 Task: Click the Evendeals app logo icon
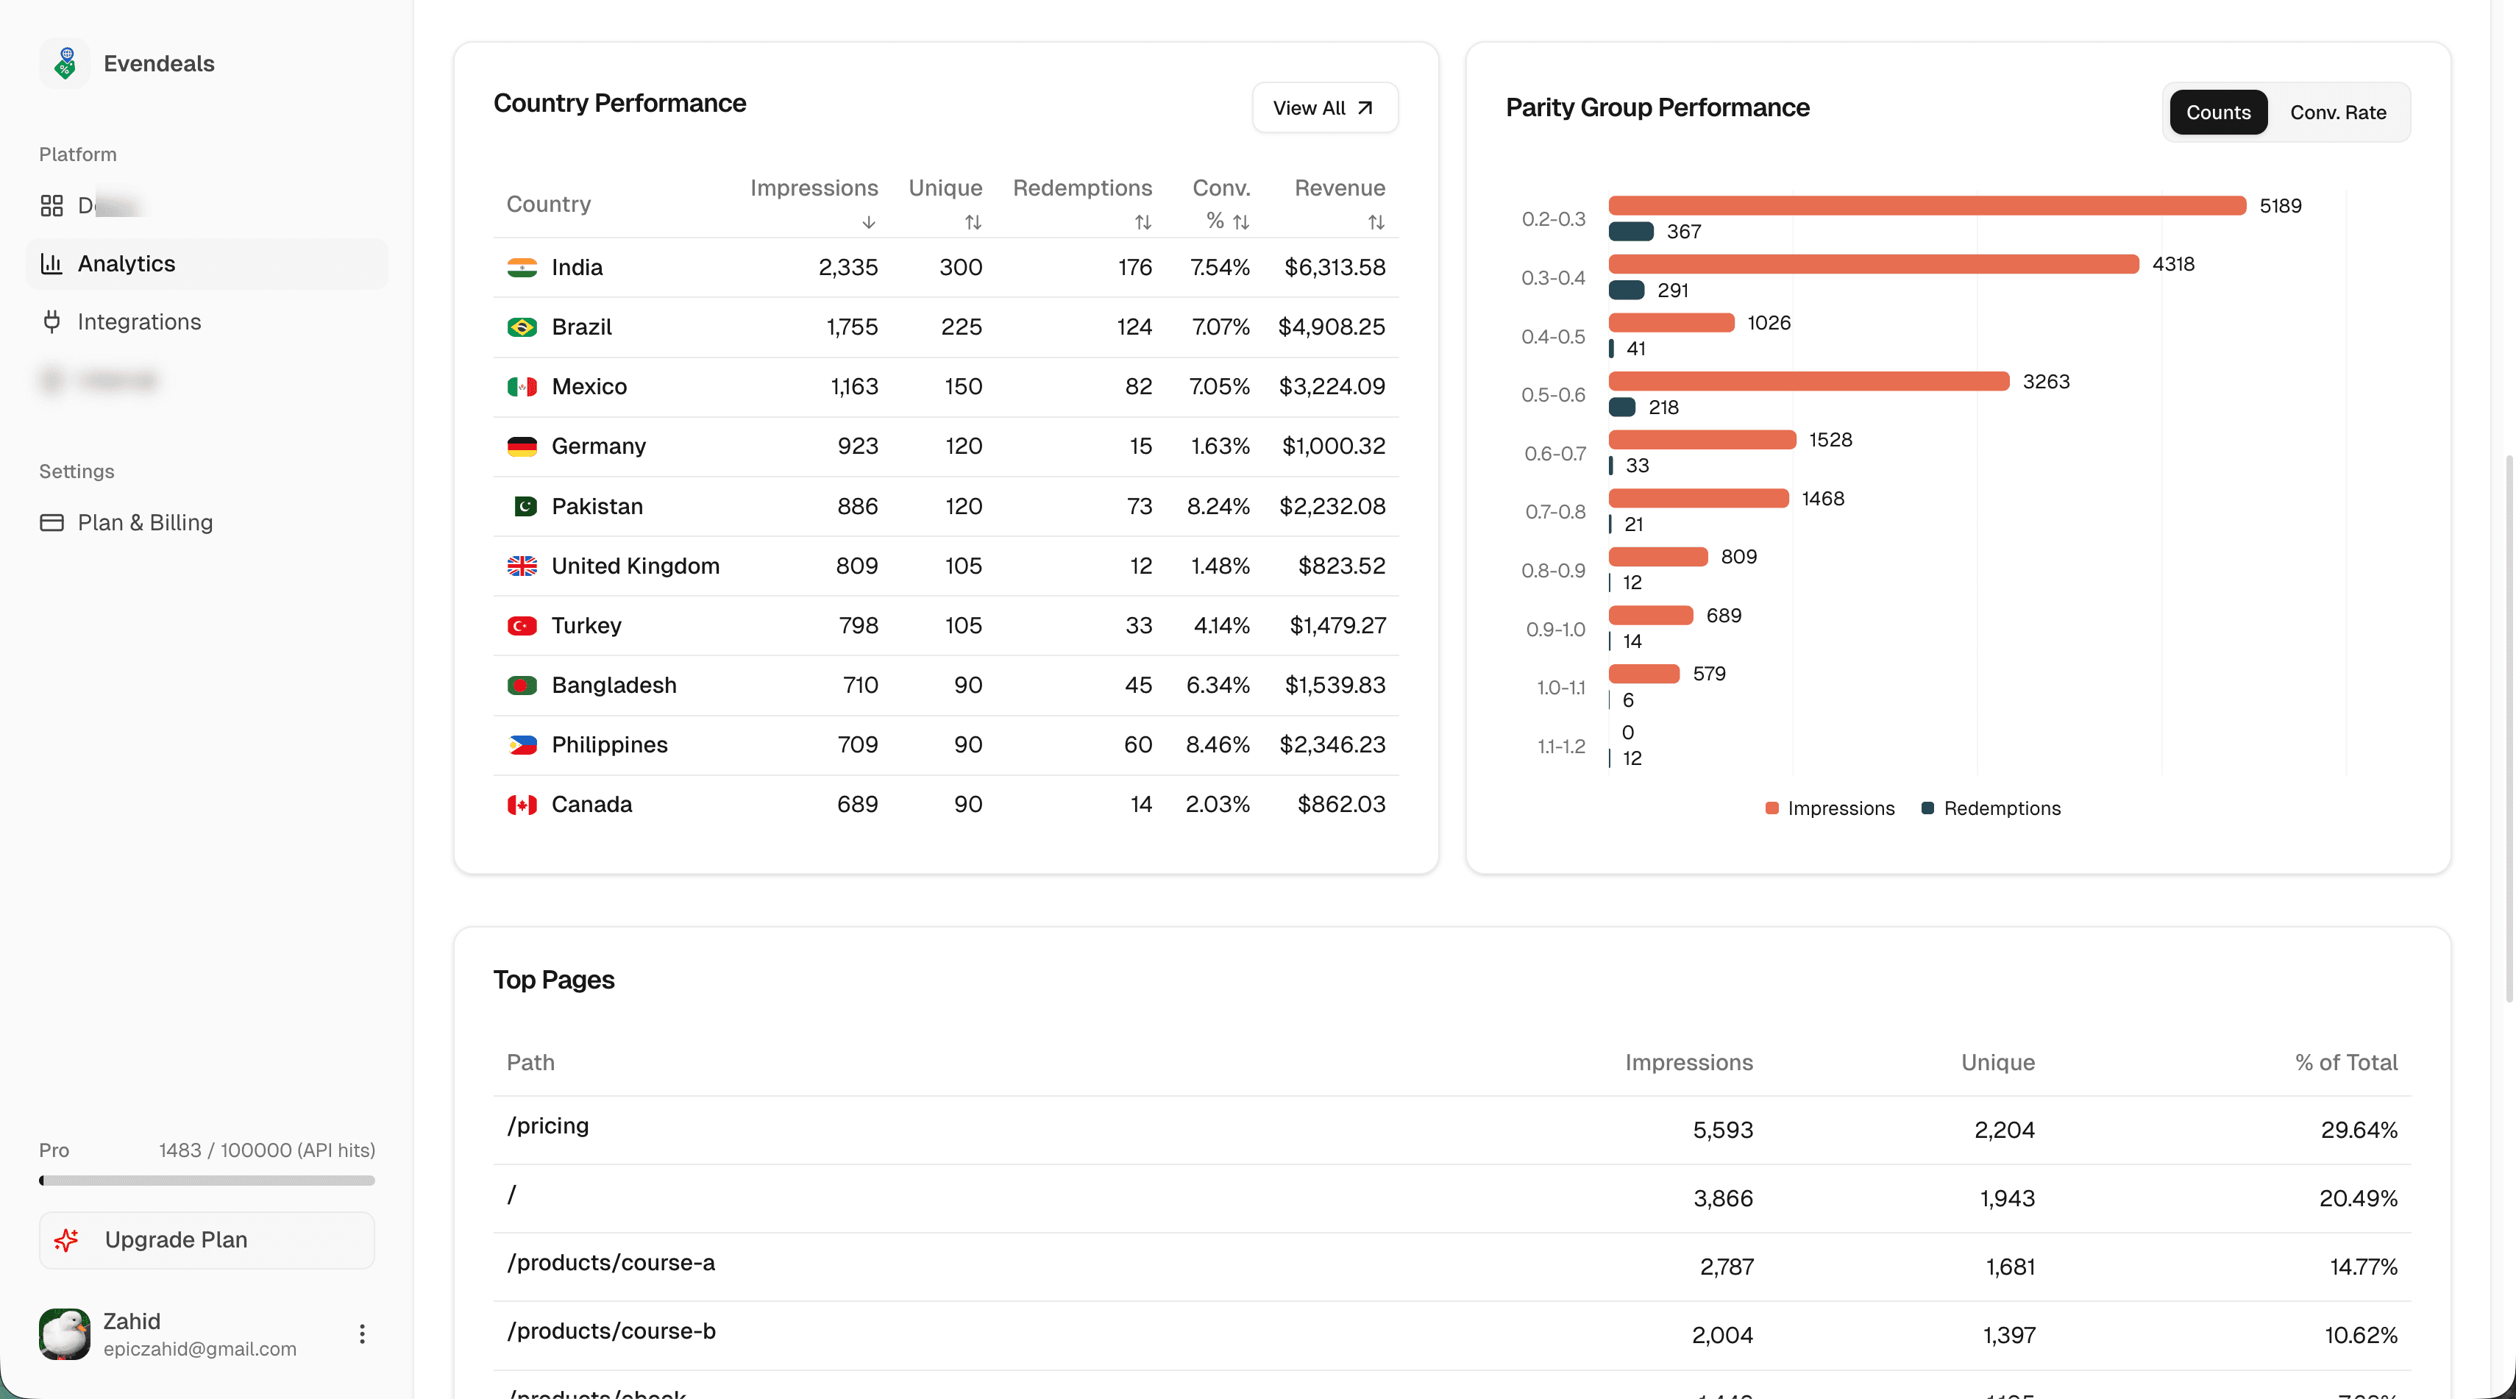pos(65,63)
